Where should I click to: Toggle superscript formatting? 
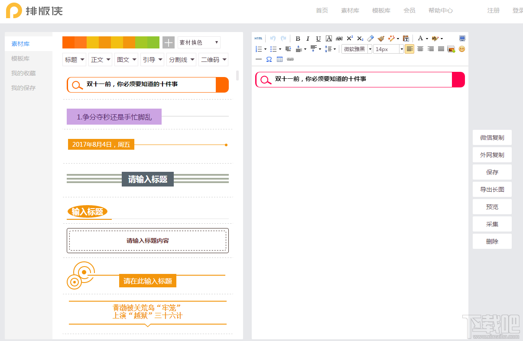coord(350,39)
